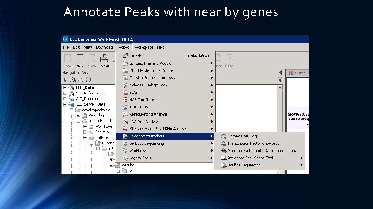Close the Toolbox menu via its header
This screenshot has height=209, width=373.
(x=124, y=47)
